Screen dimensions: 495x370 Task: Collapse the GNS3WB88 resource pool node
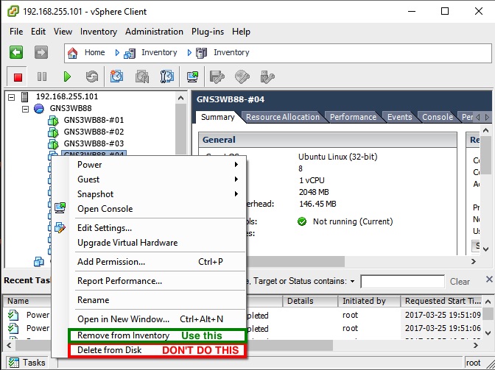tap(25, 109)
